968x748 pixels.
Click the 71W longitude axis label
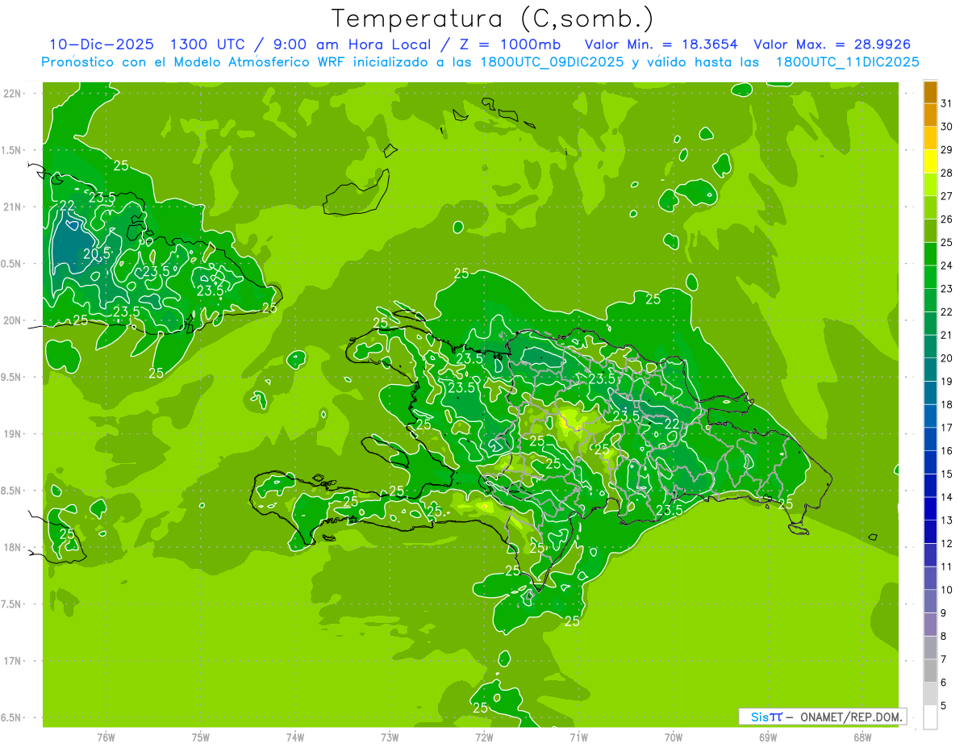click(x=578, y=737)
